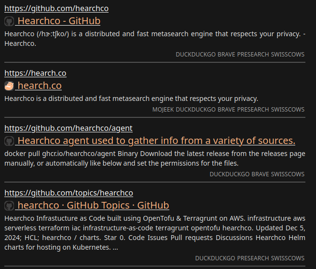This screenshot has height=269, width=316.
Task: Click the https://github.com/hearchco URL
Action: pyautogui.click(x=56, y=8)
